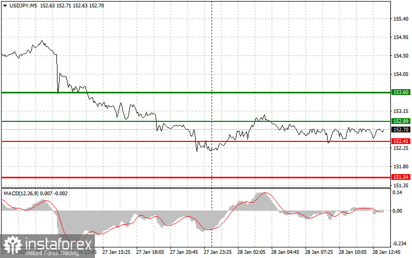Click the 28 Jan 07:25 time label
The image size is (412, 258).
[x=319, y=252]
